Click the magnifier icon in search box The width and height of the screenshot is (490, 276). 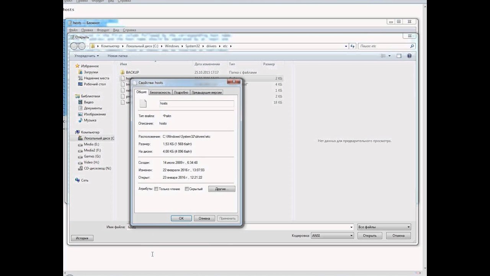(412, 46)
